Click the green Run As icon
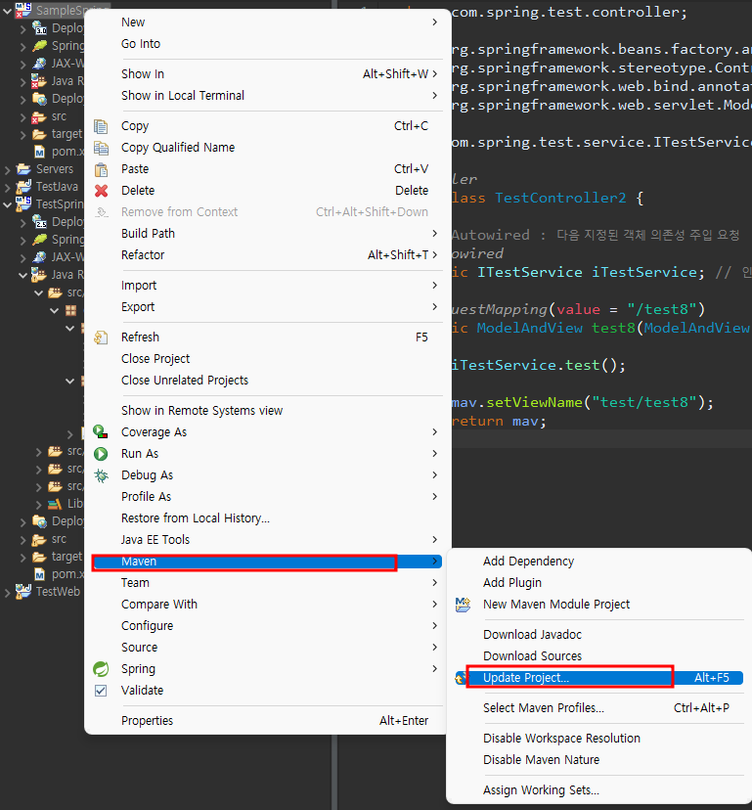The width and height of the screenshot is (752, 810). pyautogui.click(x=101, y=454)
